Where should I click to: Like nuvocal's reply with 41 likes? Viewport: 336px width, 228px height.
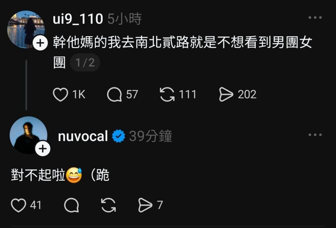click(x=18, y=205)
